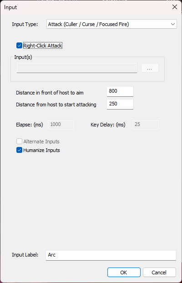
Task: Expand the Input Type chevron arrow
Action: point(173,24)
